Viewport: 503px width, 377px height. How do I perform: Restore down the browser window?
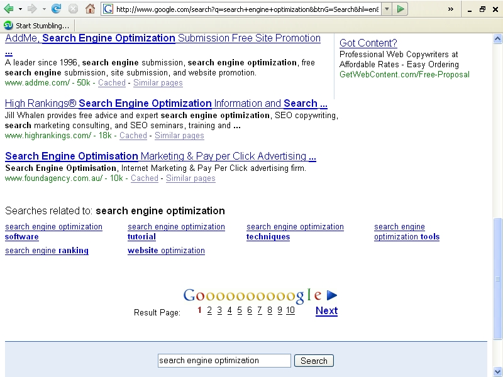[482, 9]
